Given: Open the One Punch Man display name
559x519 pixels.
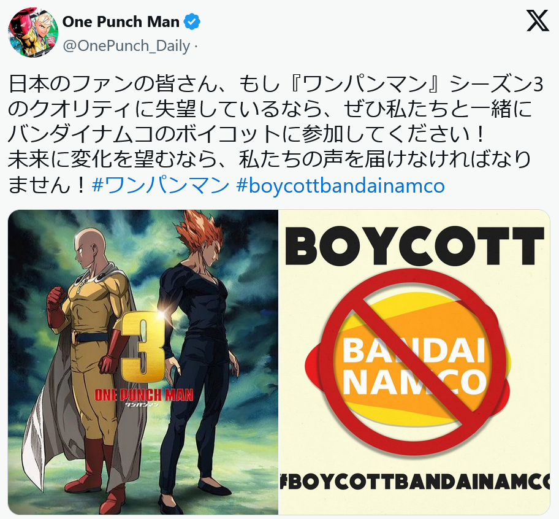Looking at the screenshot, I should pyautogui.click(x=121, y=22).
